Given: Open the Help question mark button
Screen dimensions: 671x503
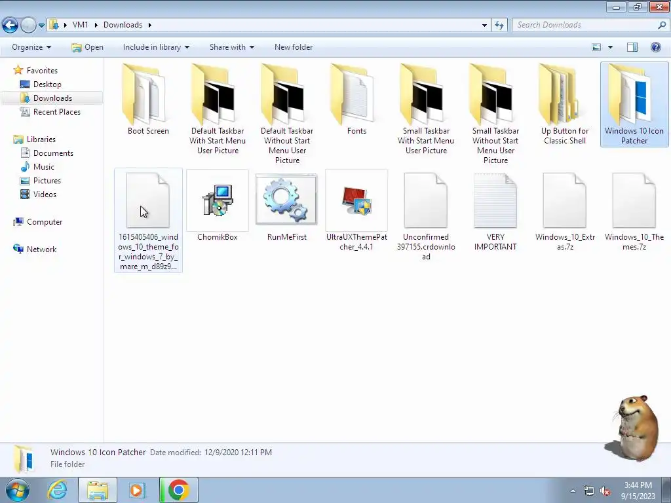Looking at the screenshot, I should point(655,47).
